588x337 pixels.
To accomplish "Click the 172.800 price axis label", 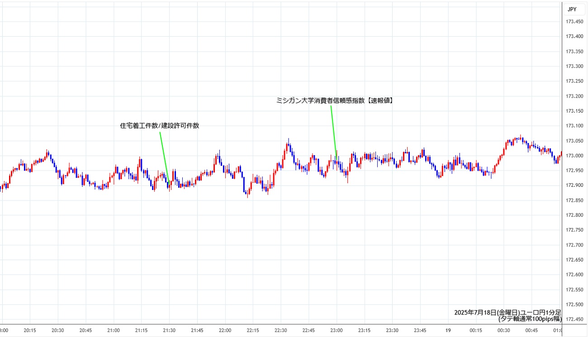I will [574, 215].
